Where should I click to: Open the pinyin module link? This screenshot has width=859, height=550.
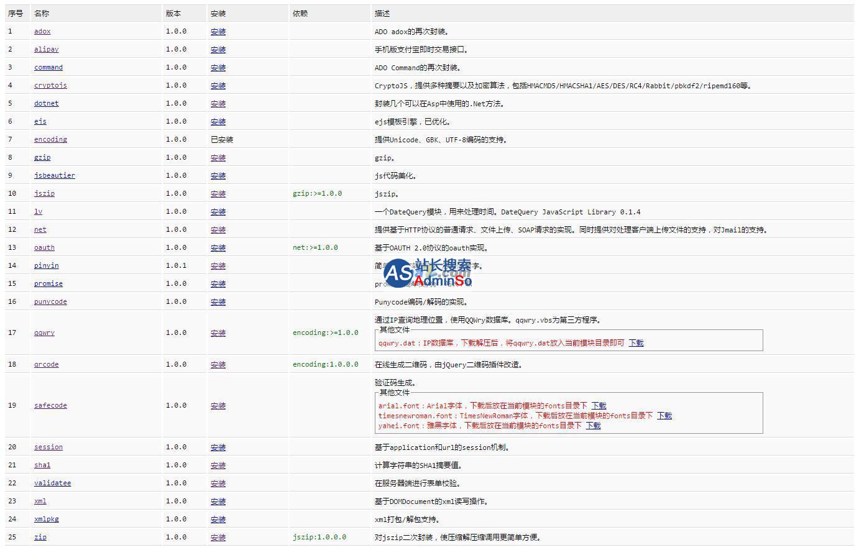pos(47,265)
